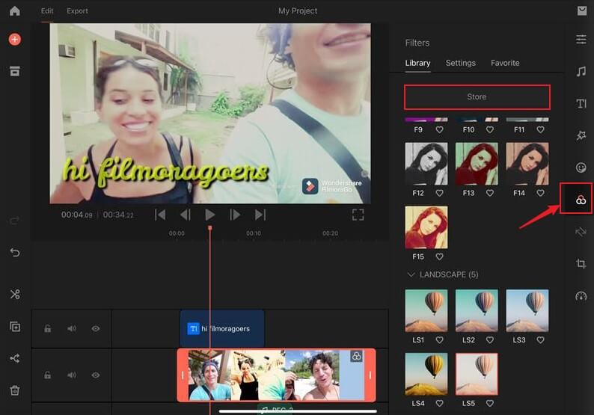
Task: Select the scissors split tool
Action: coord(15,294)
